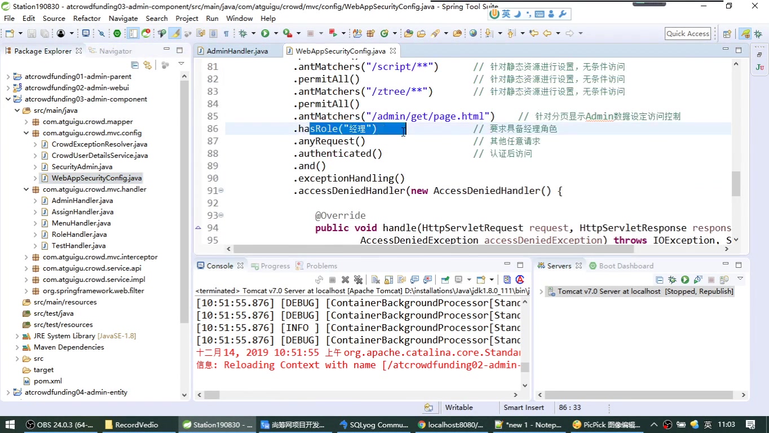
Task: Toggle Show Whitespace Characters pilcrow icon
Action: [226, 34]
